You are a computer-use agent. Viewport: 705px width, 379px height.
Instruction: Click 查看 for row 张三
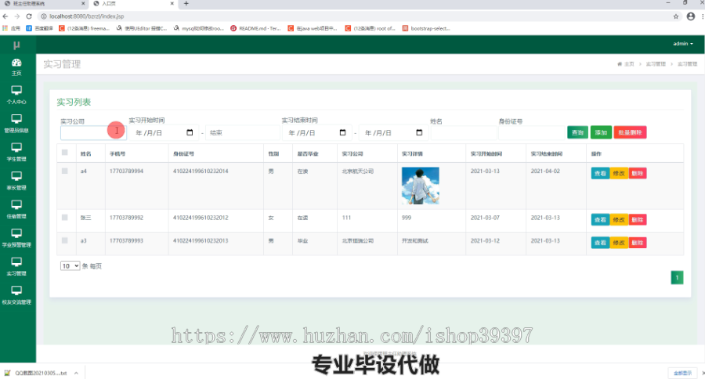point(600,219)
